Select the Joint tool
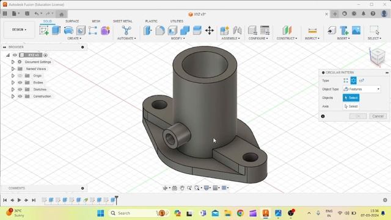 click(x=237, y=31)
